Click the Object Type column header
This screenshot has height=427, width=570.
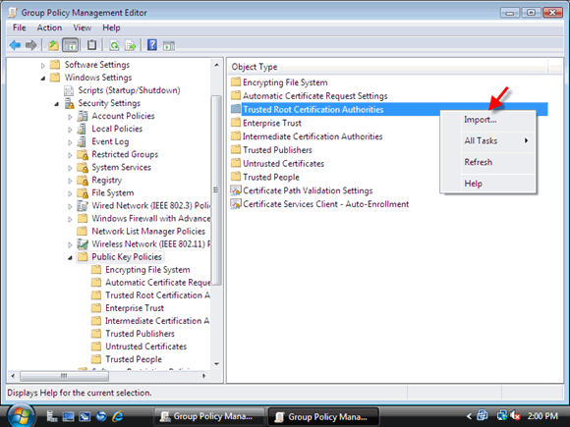tap(387, 67)
